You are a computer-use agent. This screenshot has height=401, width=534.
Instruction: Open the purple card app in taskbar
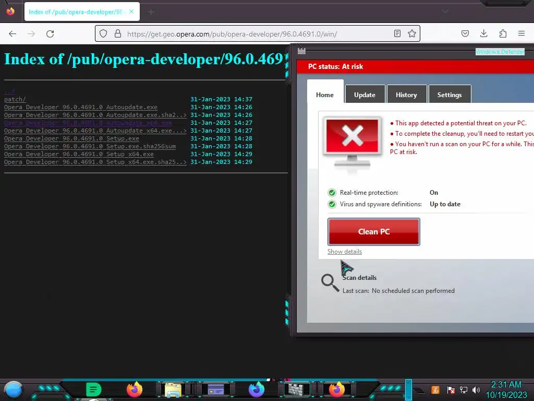(216, 389)
